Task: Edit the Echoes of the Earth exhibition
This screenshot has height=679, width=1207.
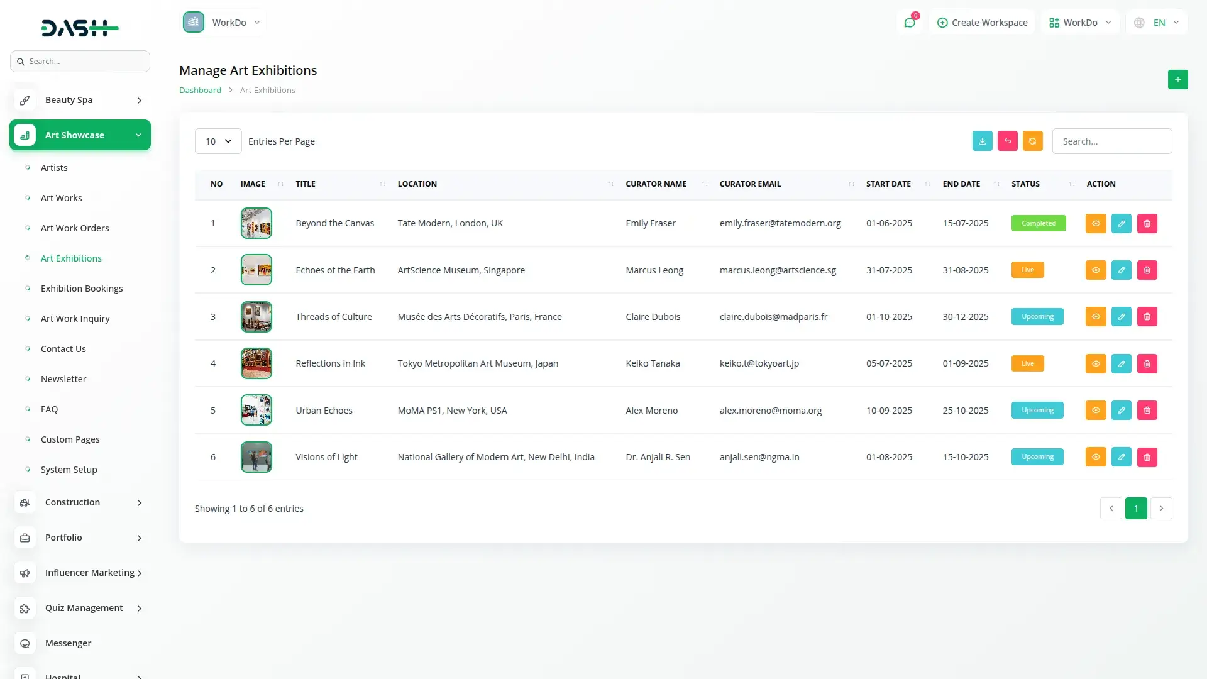Action: (x=1121, y=270)
